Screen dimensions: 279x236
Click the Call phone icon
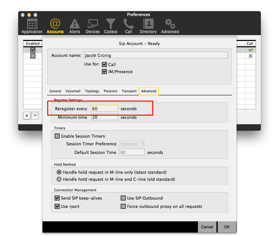point(129,26)
